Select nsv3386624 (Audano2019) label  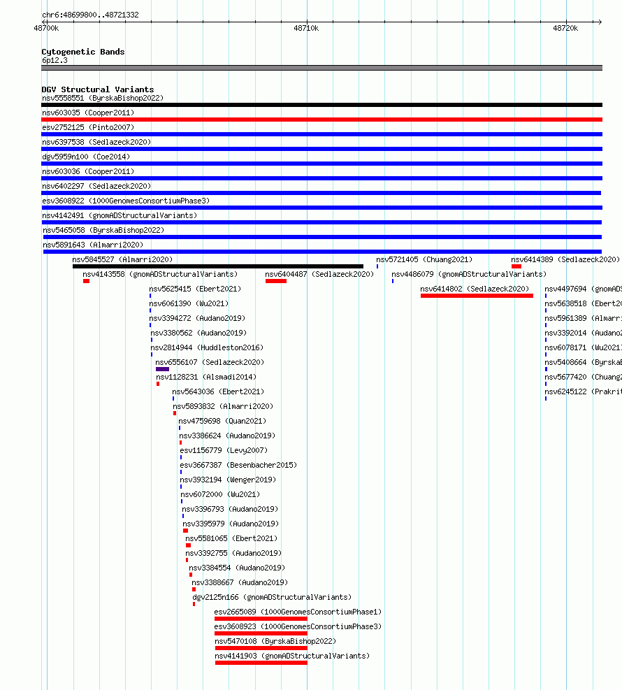click(x=227, y=436)
